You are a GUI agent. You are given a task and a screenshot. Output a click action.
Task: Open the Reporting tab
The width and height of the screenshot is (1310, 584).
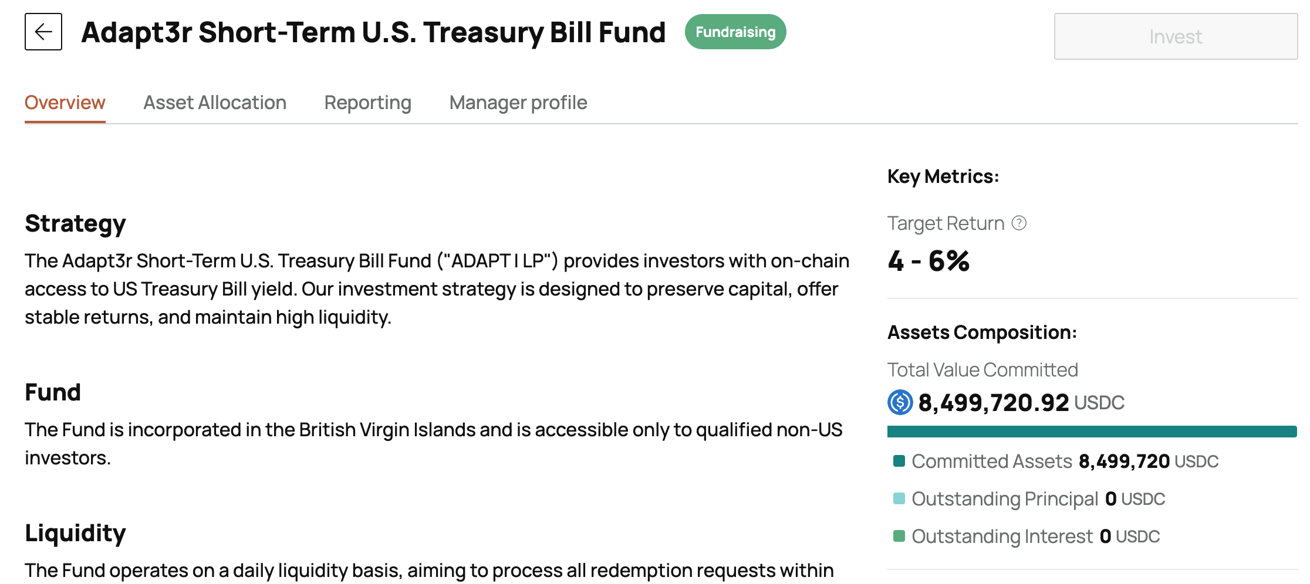(367, 103)
